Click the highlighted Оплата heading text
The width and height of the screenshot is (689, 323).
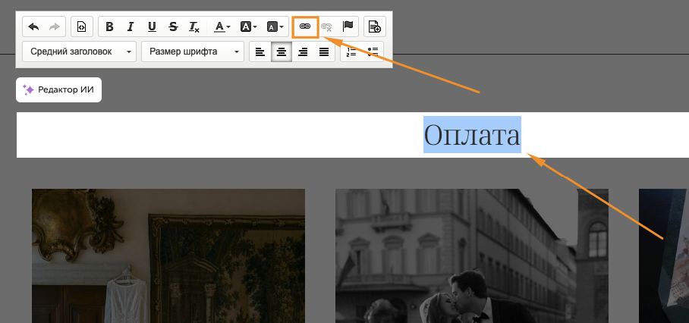coord(472,135)
